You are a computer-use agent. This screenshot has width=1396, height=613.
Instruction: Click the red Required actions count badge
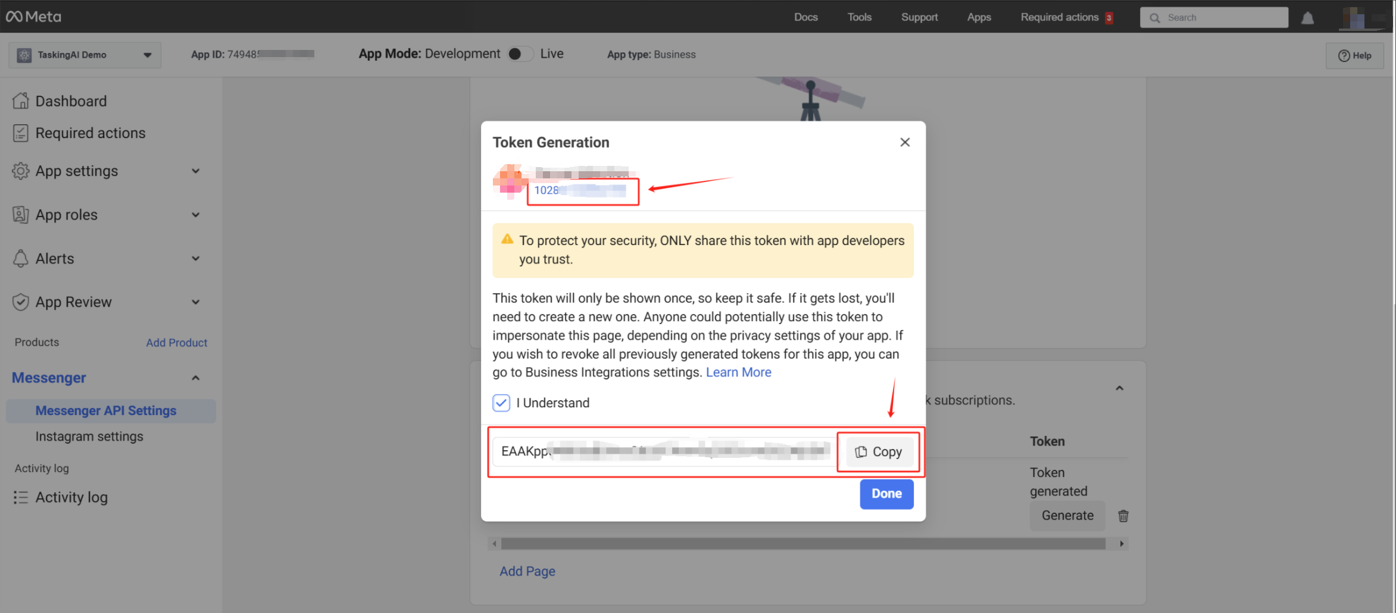(x=1109, y=18)
